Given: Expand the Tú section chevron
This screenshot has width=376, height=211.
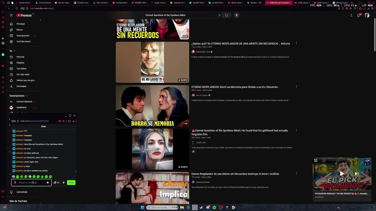Looking at the screenshot, I should 14,51.
